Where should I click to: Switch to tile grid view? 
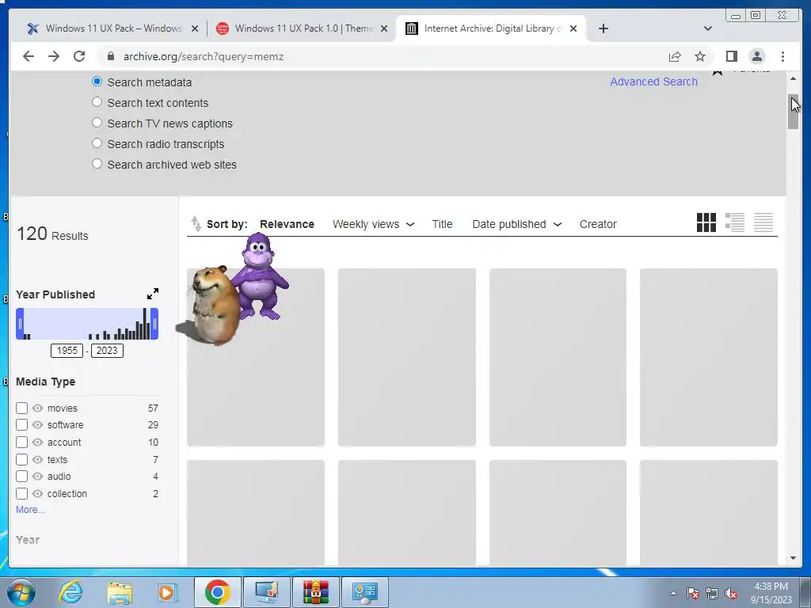pos(706,222)
